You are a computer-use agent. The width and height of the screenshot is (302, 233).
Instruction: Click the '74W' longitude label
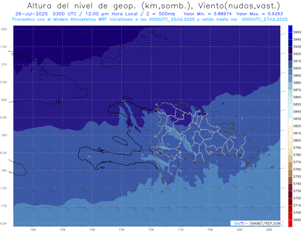(92, 230)
